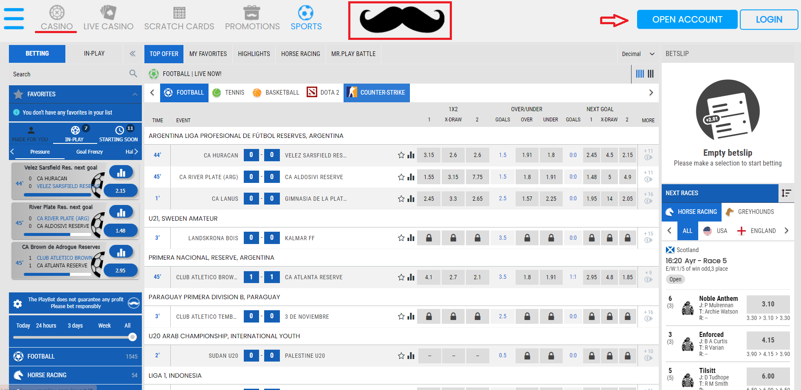Favorite the Sudan U20 match star
Screen dimensions: 801x390
tap(401, 356)
